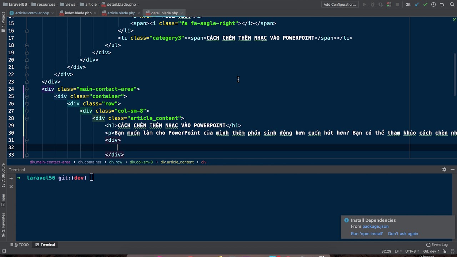
Task: Click the 32:29 line column indicator
Action: pyautogui.click(x=386, y=251)
